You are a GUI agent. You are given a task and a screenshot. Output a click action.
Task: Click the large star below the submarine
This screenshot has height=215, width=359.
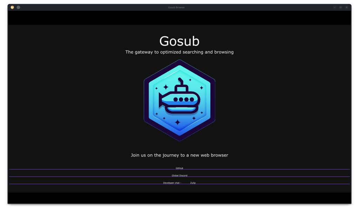coord(178,122)
